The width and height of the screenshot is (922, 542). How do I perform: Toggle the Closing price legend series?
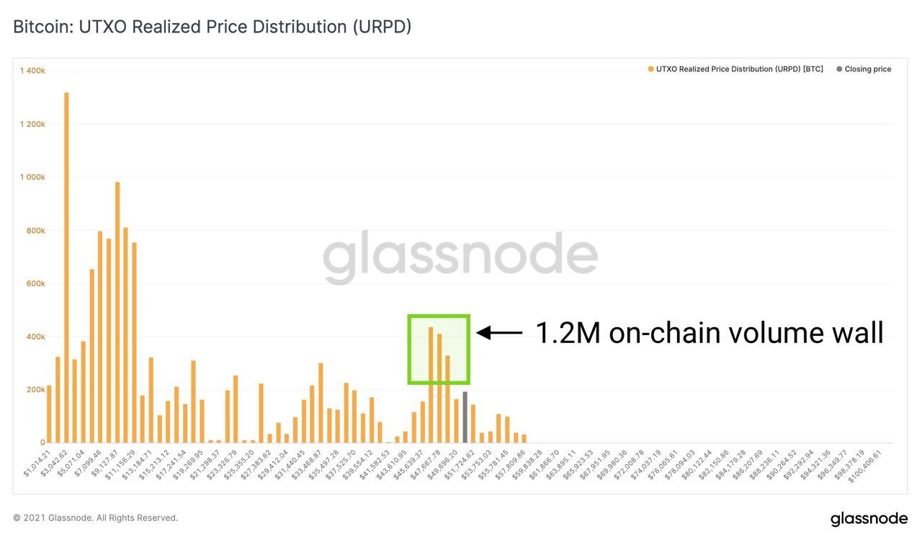coord(867,69)
